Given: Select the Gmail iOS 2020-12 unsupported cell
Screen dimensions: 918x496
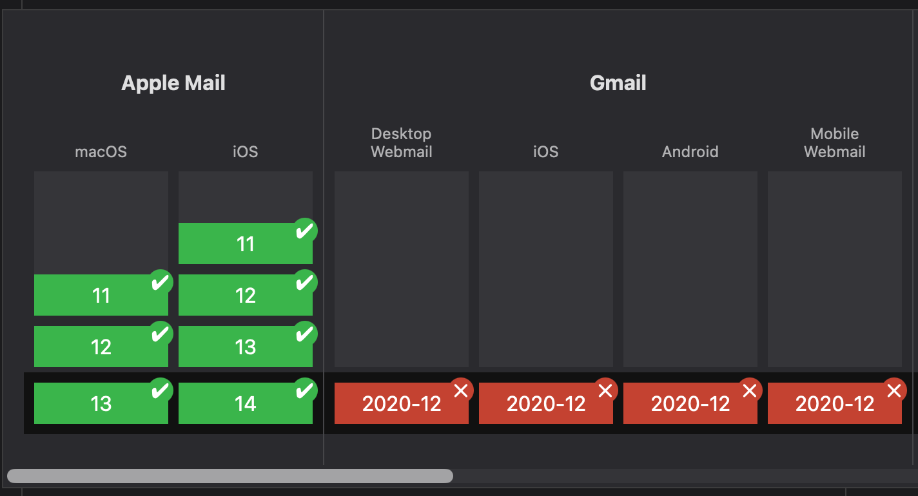Looking at the screenshot, I should tap(546, 403).
